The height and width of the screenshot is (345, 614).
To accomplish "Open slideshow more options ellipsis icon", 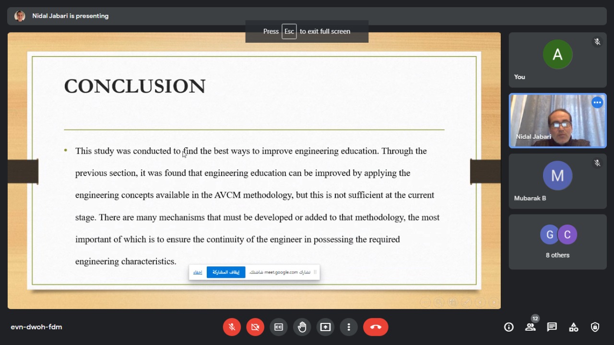I will pos(425,302).
